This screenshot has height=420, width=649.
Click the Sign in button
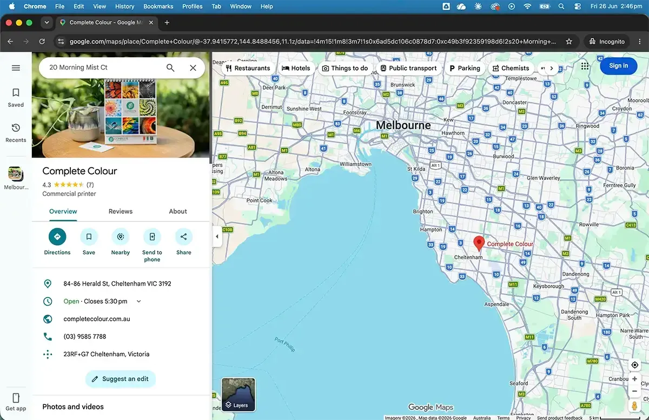pyautogui.click(x=618, y=66)
